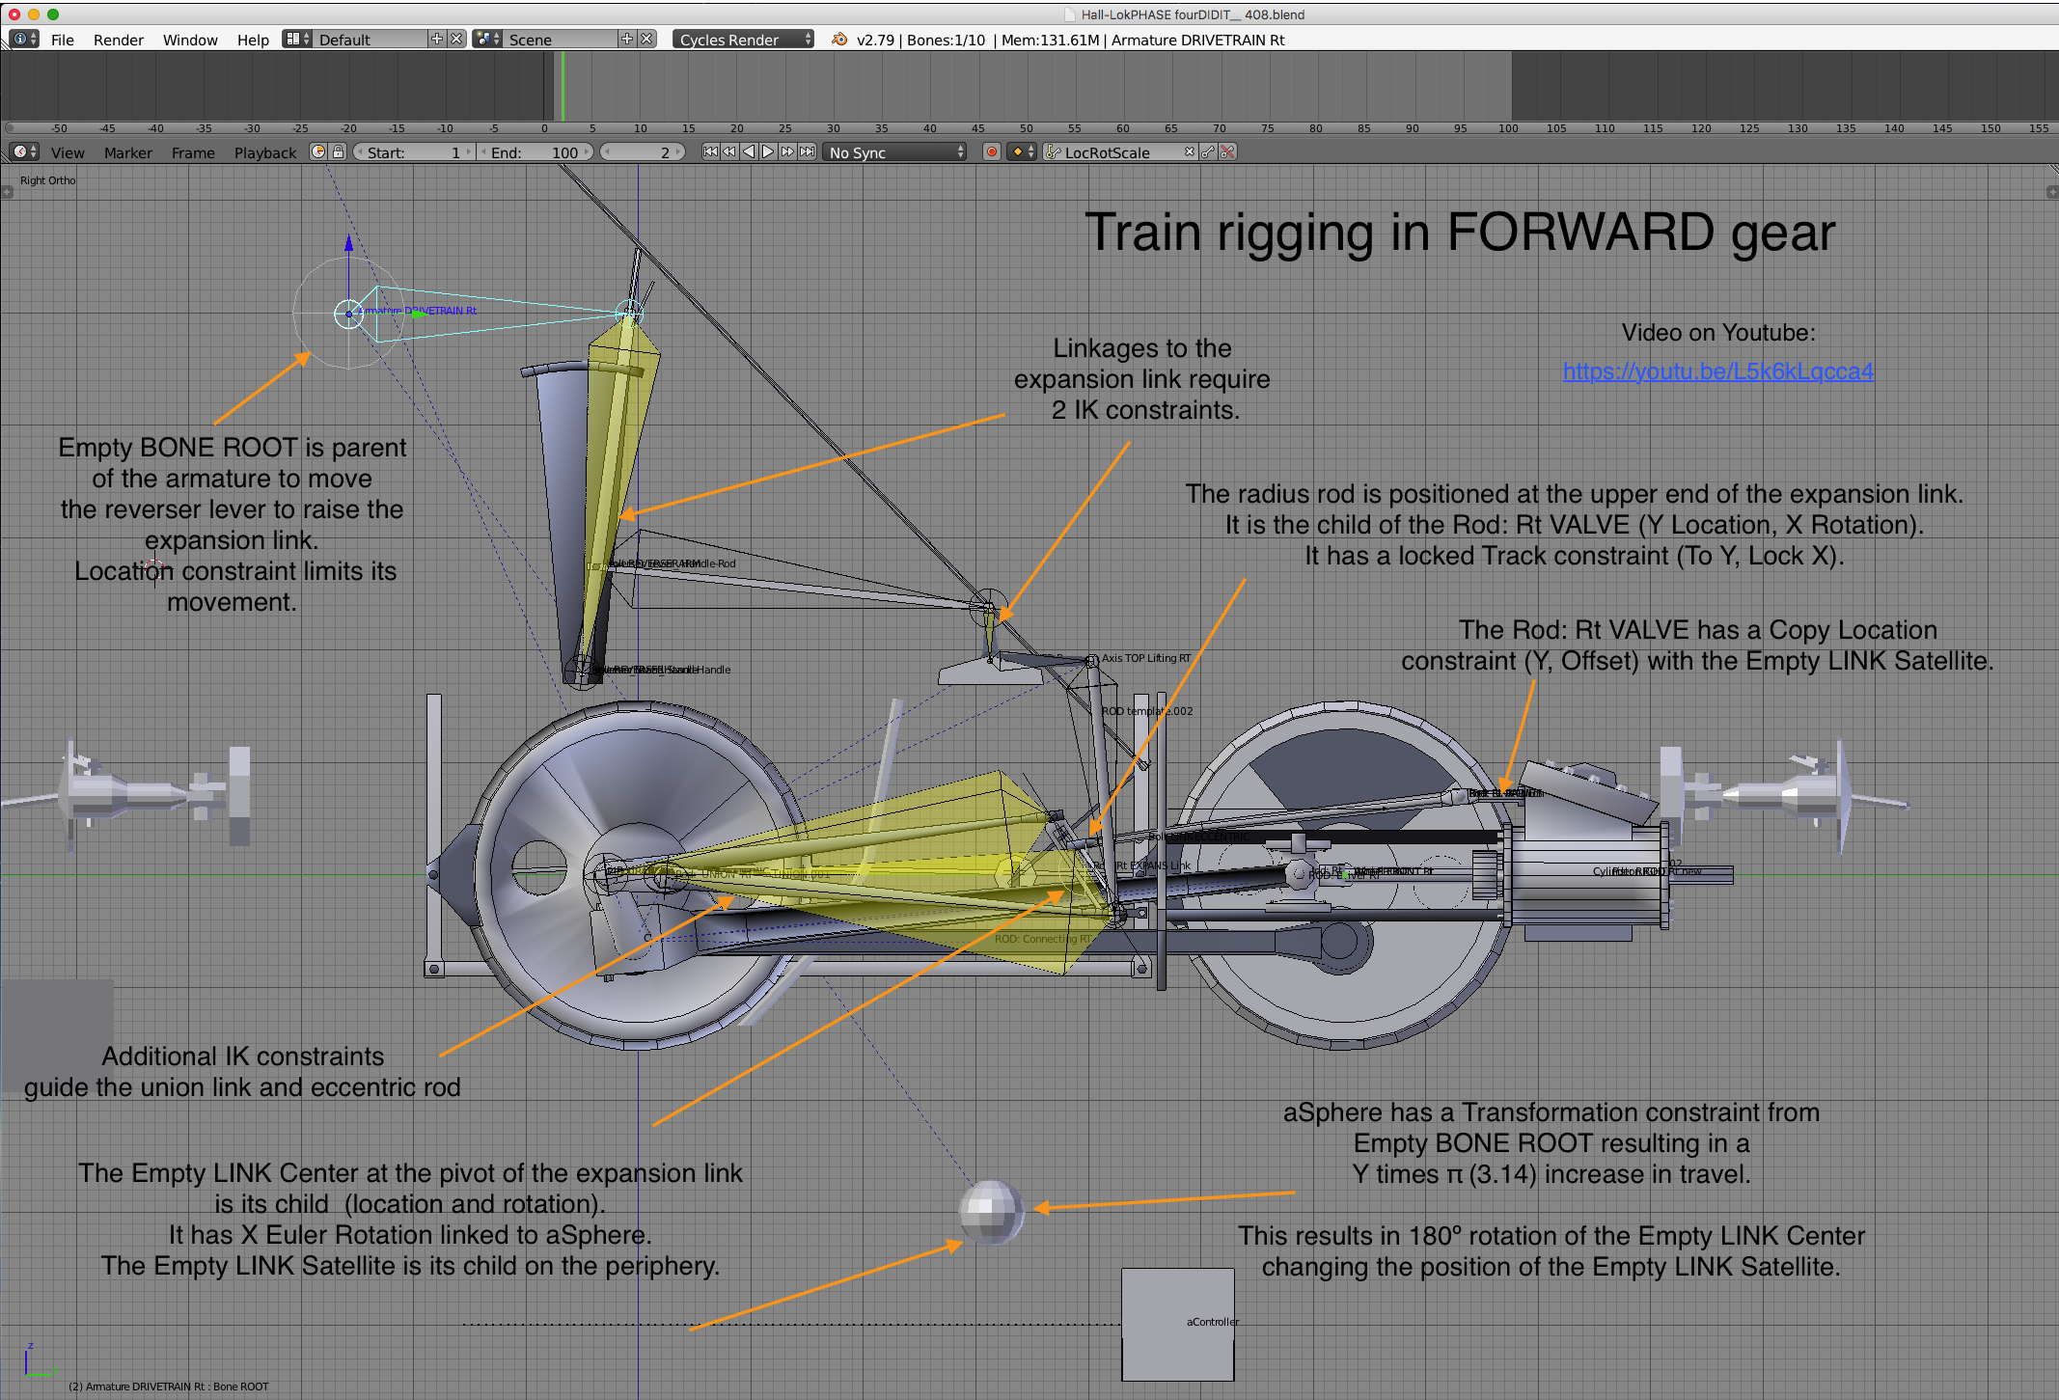Select the Empty BONE ROOT circle
Screen dimensions: 2059x1400
click(348, 314)
